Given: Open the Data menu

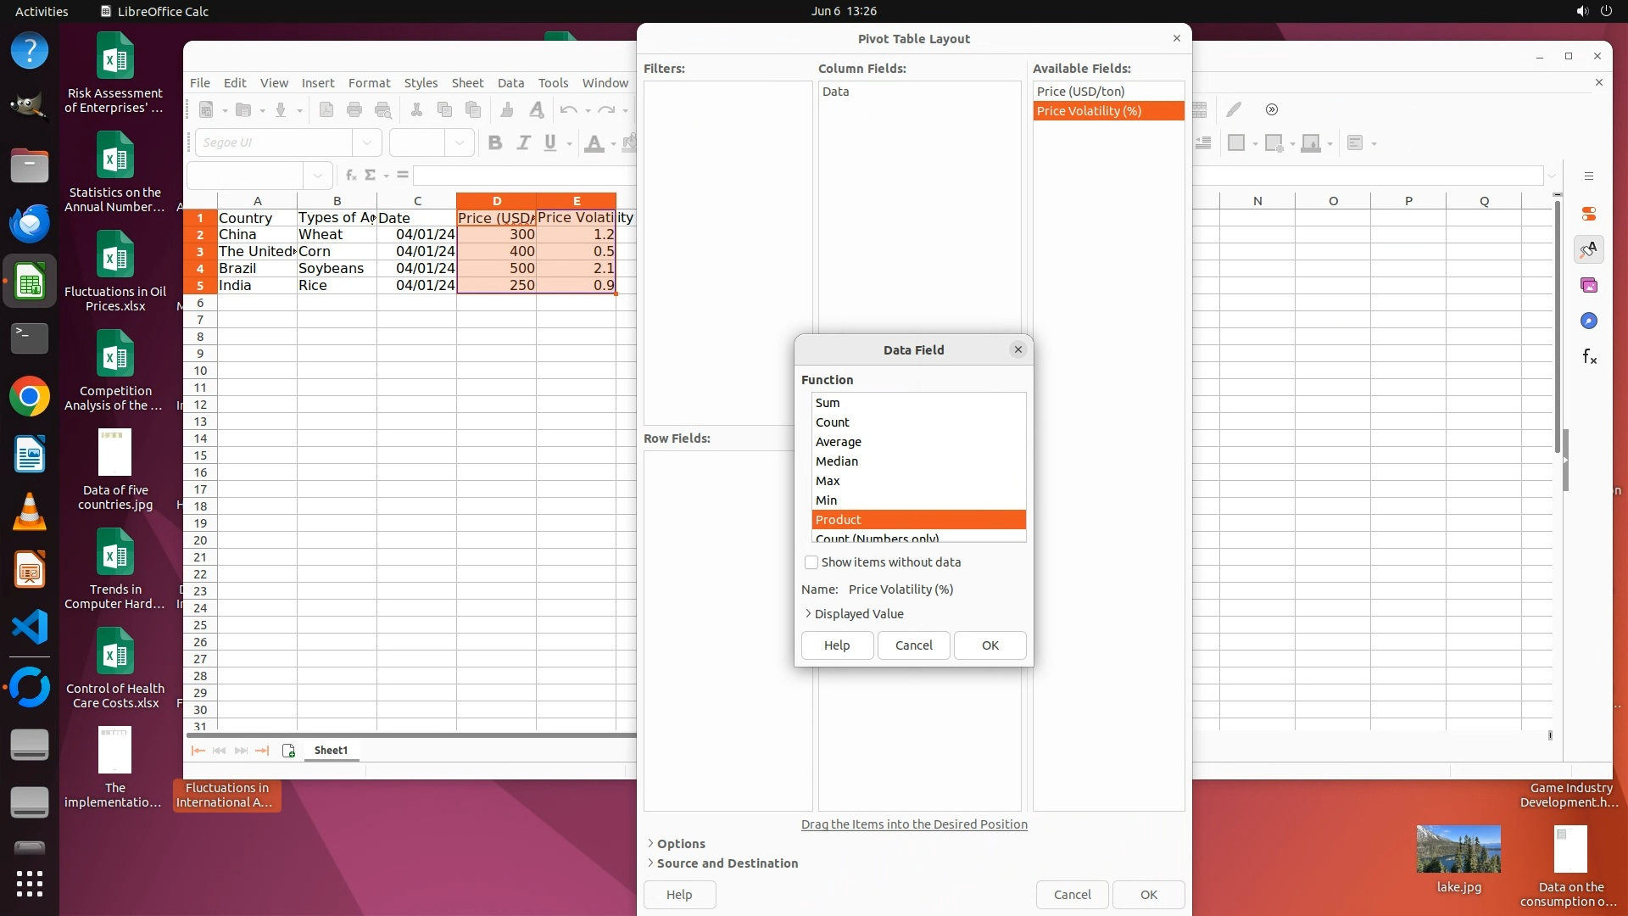Looking at the screenshot, I should click(510, 83).
